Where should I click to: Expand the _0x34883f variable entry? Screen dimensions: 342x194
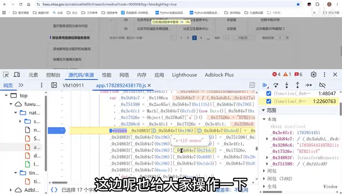267,158
